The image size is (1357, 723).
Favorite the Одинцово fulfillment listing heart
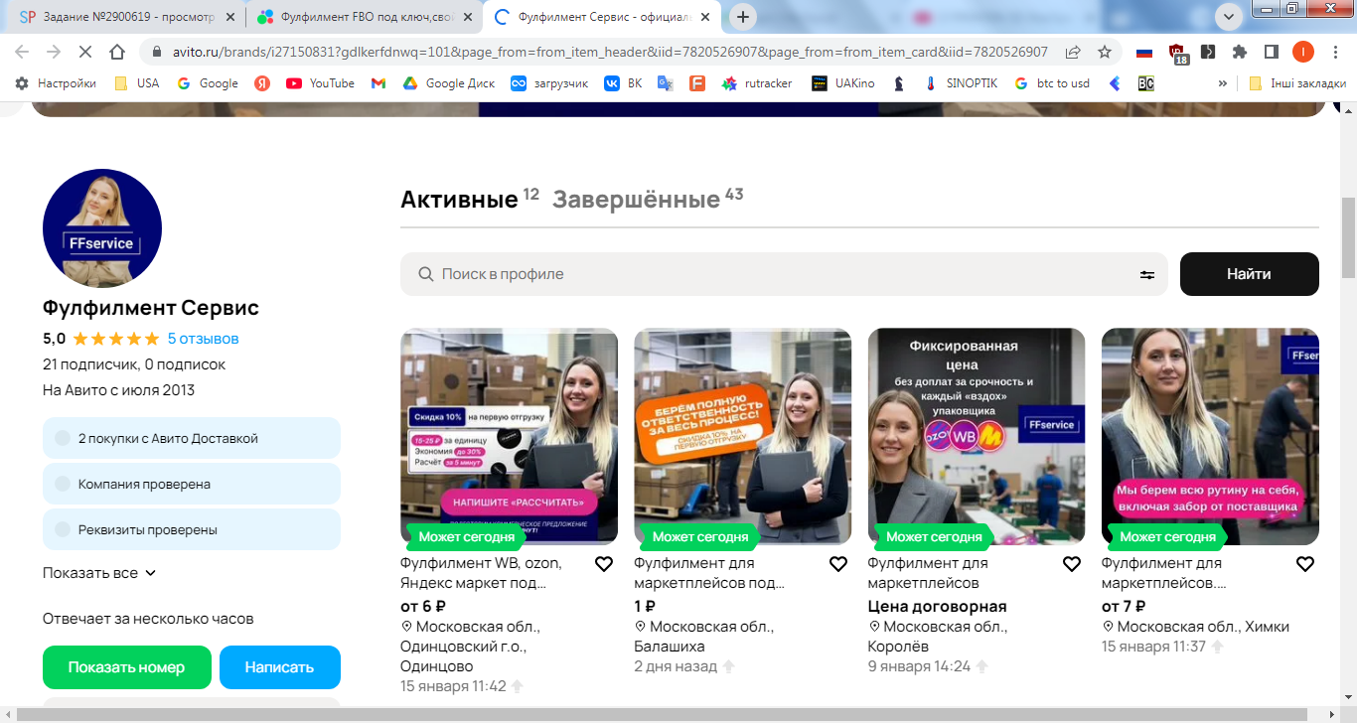click(x=604, y=564)
